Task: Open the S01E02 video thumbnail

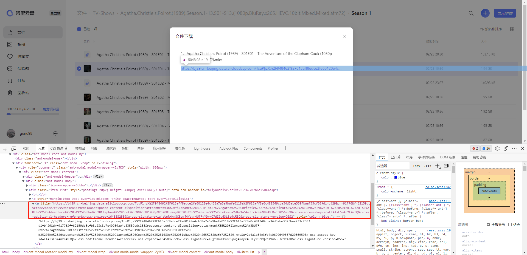Action: [x=87, y=97]
